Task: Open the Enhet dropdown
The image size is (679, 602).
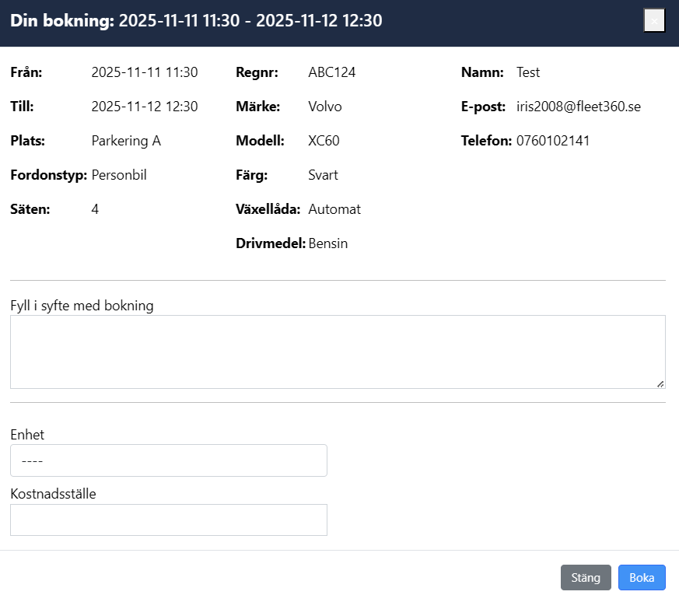Action: [169, 460]
